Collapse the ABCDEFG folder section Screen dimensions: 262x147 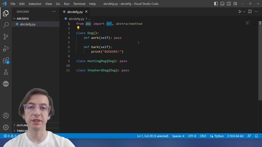36,18
